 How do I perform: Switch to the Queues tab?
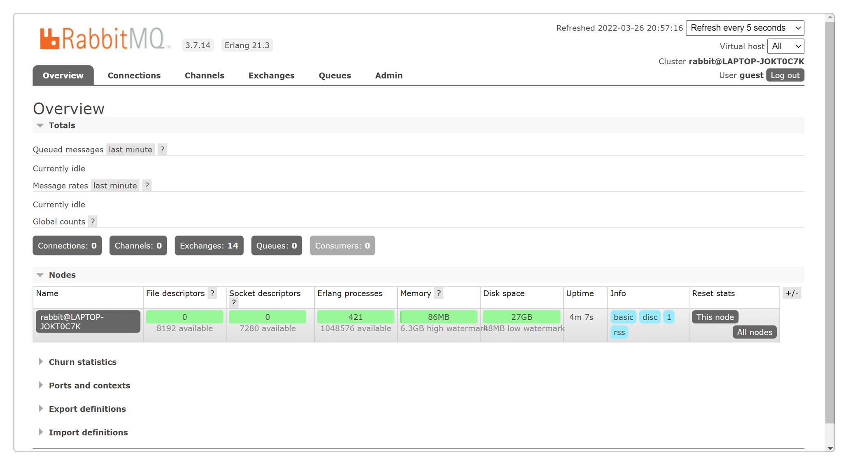coord(335,75)
